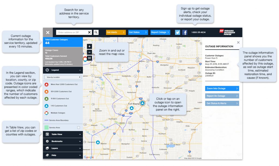
Task: Click the Zoom Into Outage button
Action: (x=222, y=88)
